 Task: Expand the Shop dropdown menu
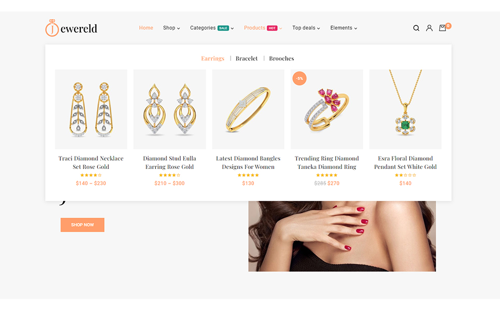tap(172, 28)
